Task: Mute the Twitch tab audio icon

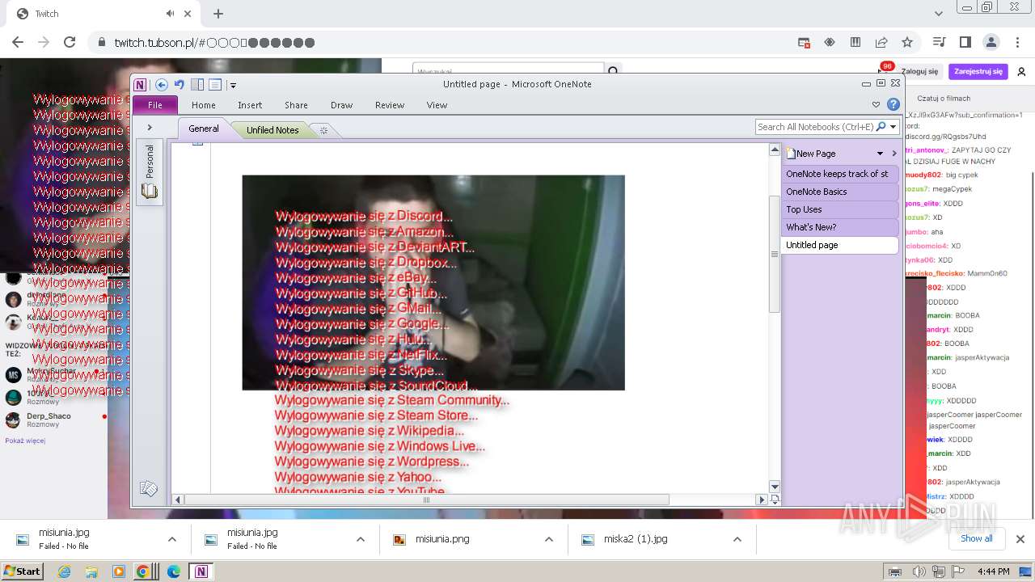Action: pos(170,14)
